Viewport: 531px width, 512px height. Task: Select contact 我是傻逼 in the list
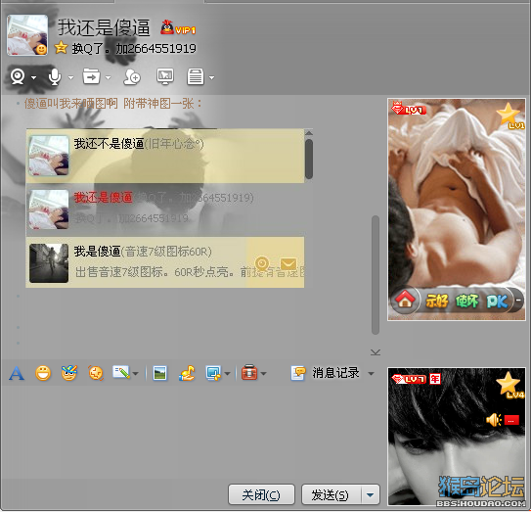(x=165, y=262)
